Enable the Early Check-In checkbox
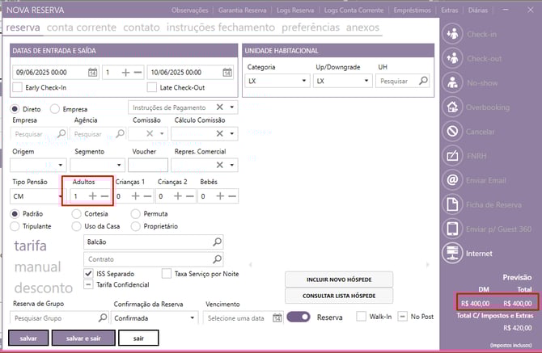 click(18, 87)
